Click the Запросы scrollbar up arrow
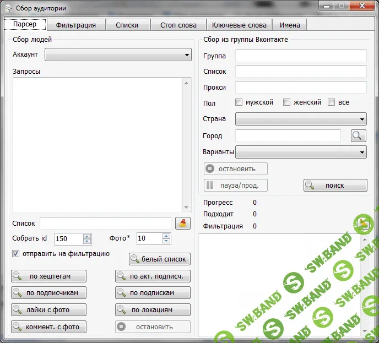 pos(186,83)
